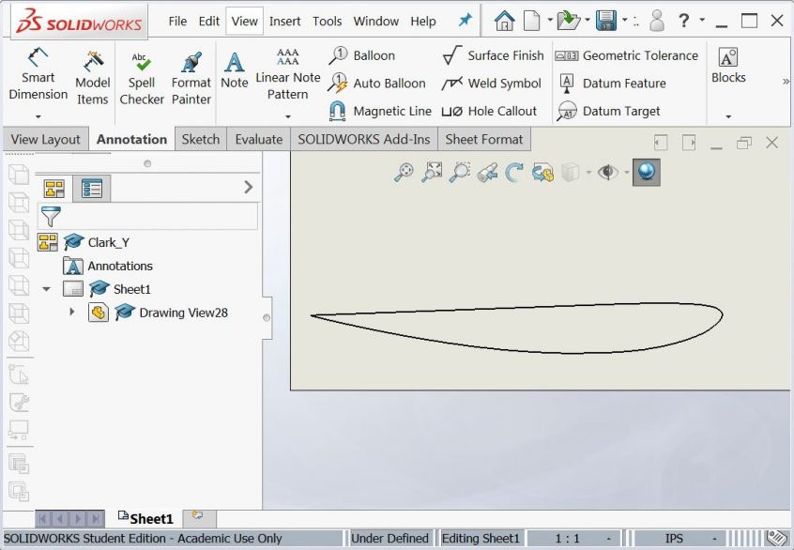Click the 1 : 1 scale in status bar
The image size is (794, 550).
click(x=567, y=539)
